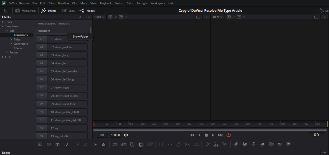Viewport: 329px width, 155px height.
Task: Expand the Tools tree category
Action: (x=2, y=22)
